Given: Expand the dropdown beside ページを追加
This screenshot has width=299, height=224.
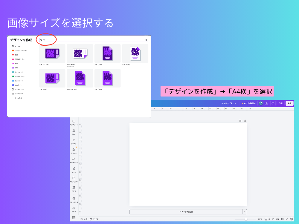Looking at the screenshot, I should click(x=245, y=212).
